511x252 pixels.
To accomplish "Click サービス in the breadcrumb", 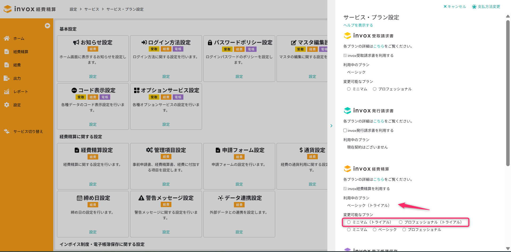I will click(x=92, y=9).
